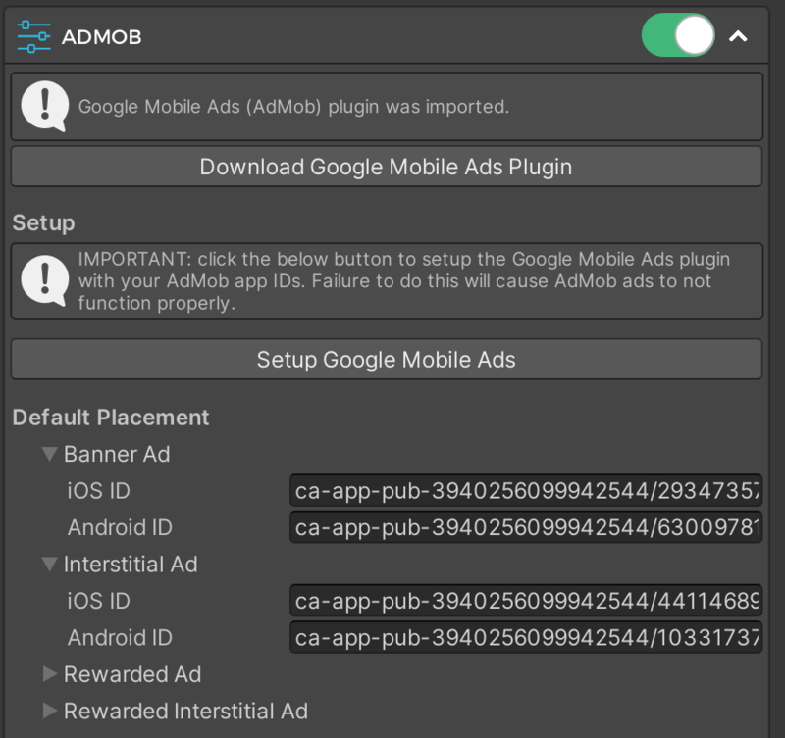This screenshot has height=738, width=785.
Task: Edit the Interstitial Ad Android ID field
Action: click(526, 637)
